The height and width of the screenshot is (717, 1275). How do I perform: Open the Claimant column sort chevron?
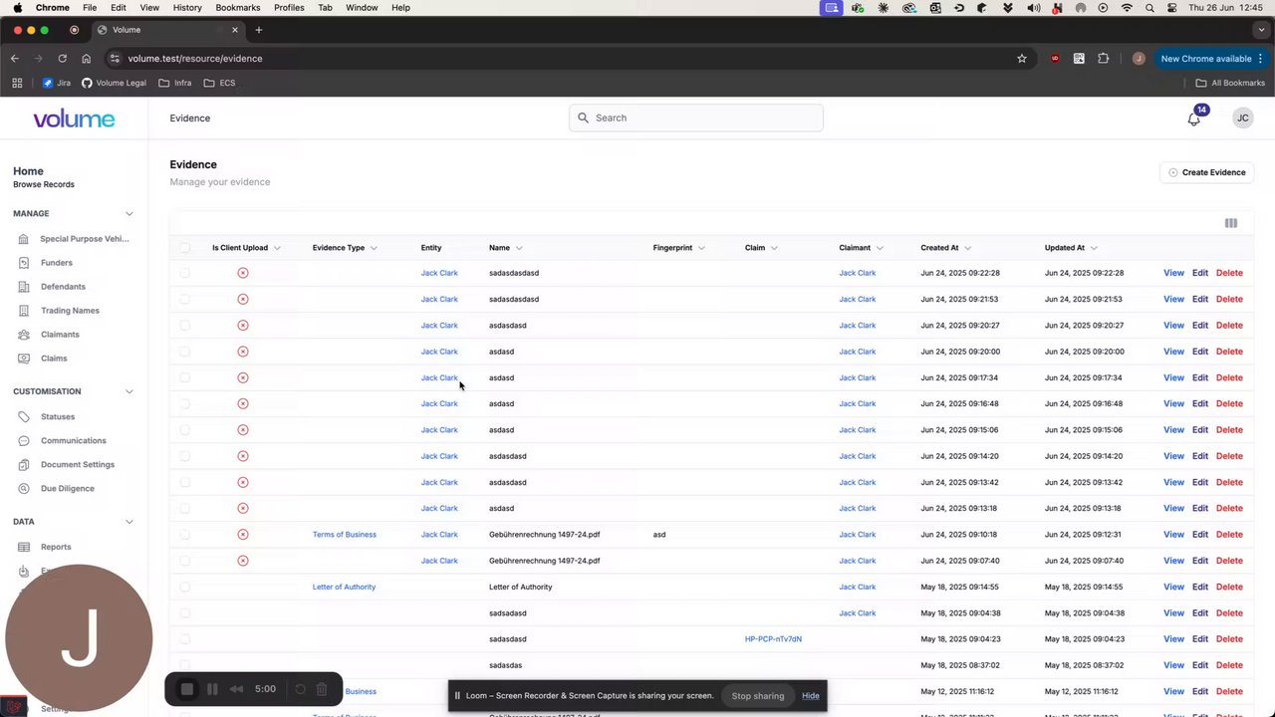(x=880, y=248)
